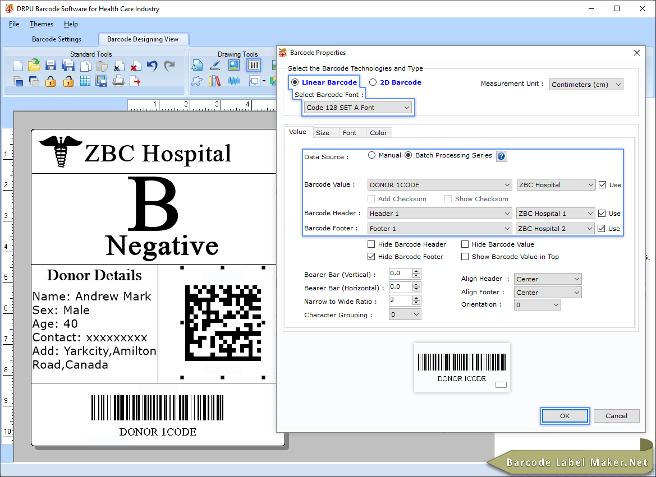Screen dimensions: 656x477
Task: Check Show Barcode Value in Top
Action: pos(465,257)
